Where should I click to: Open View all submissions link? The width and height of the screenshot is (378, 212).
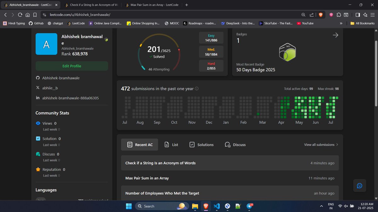point(321,145)
